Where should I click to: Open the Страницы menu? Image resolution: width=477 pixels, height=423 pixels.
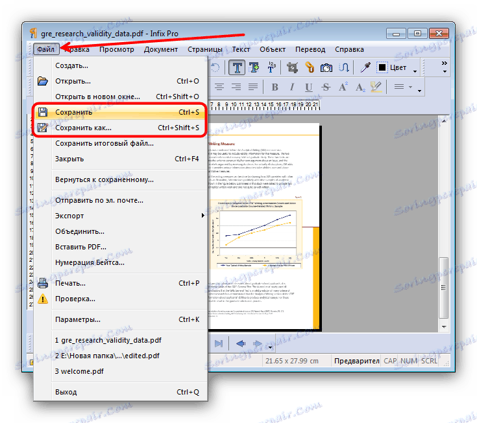[x=204, y=49]
